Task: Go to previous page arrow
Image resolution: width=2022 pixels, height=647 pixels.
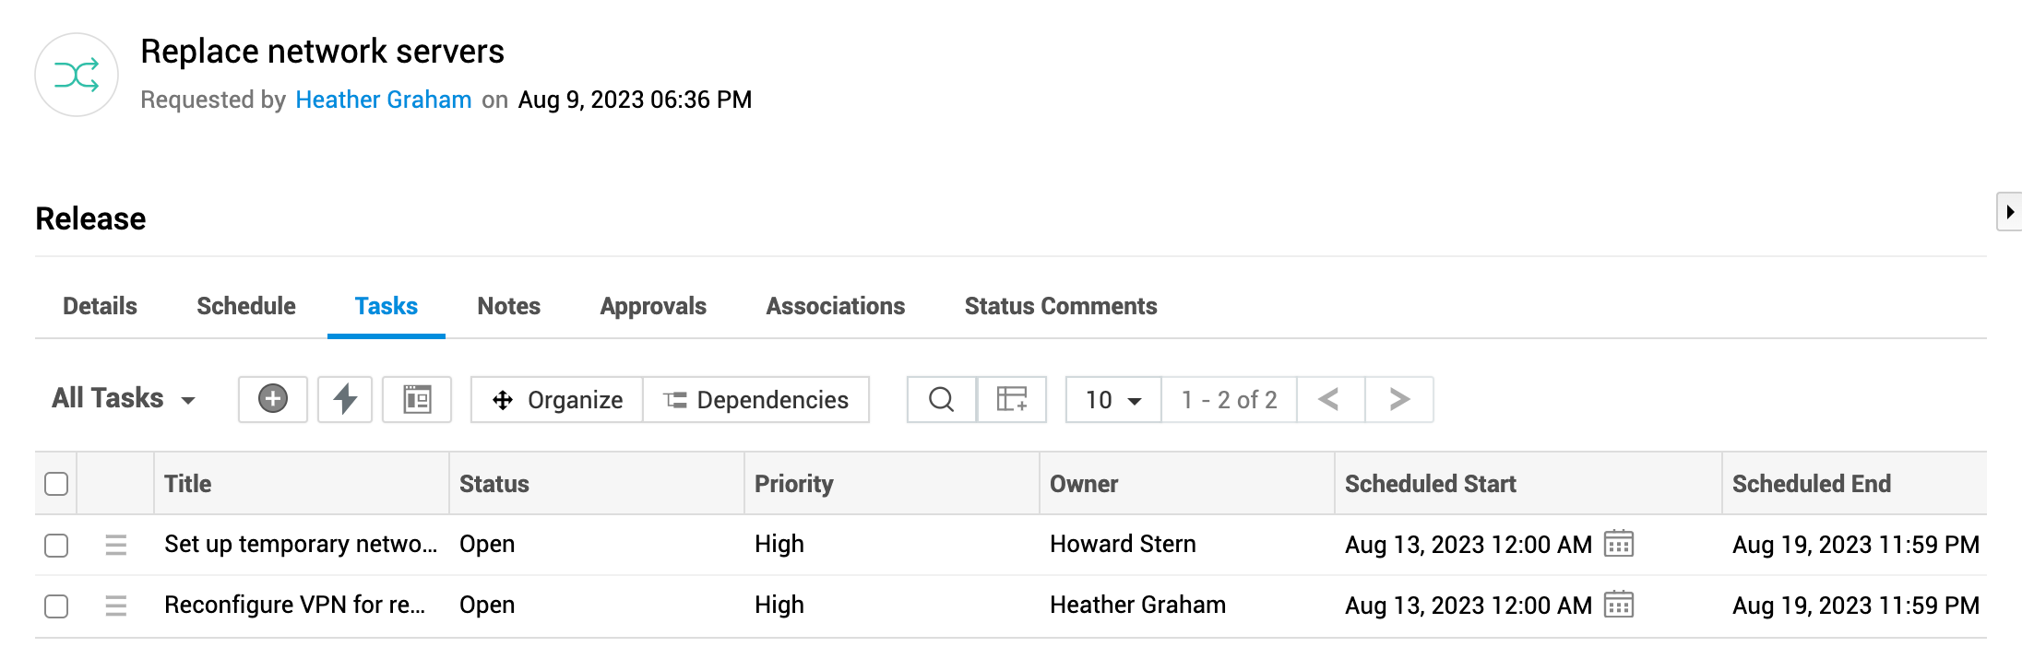Action: (x=1329, y=399)
